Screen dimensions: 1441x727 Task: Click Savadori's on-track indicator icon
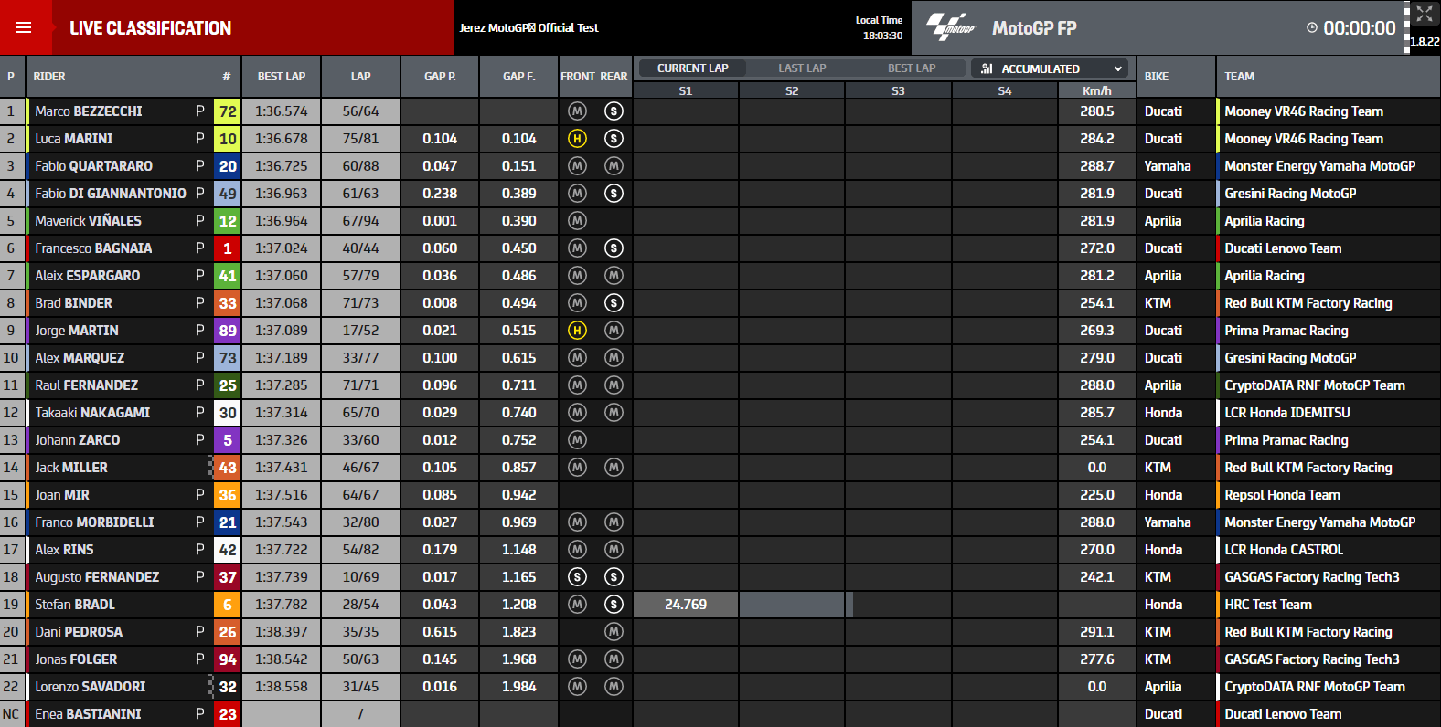(210, 687)
